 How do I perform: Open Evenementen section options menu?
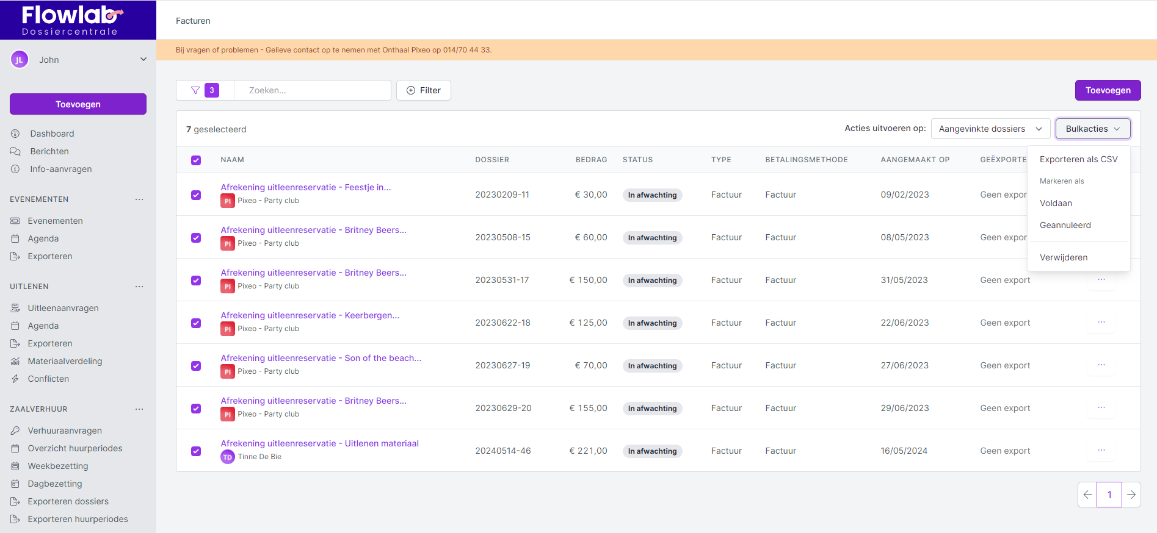pyautogui.click(x=139, y=199)
